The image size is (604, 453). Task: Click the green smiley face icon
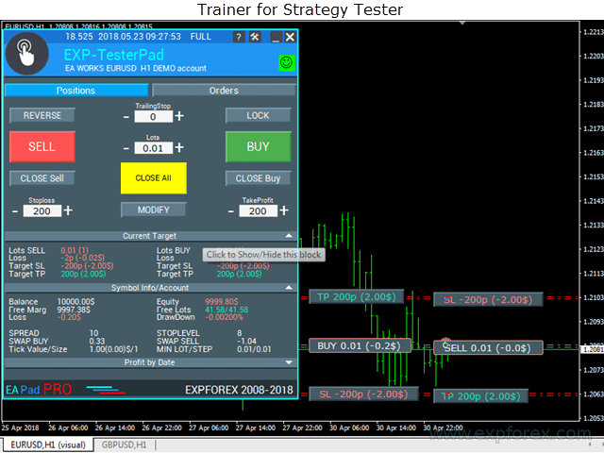[287, 62]
